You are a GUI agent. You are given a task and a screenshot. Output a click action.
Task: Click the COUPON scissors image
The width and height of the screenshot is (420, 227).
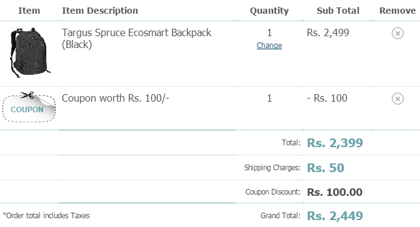tap(29, 107)
